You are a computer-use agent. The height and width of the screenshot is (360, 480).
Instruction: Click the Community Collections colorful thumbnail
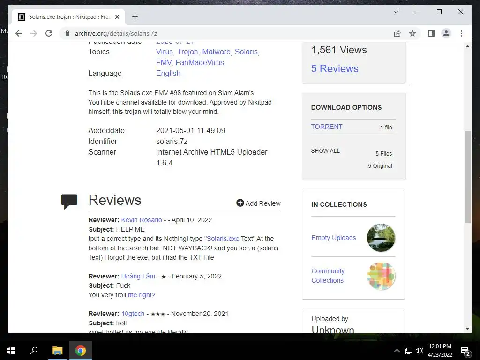point(381,276)
